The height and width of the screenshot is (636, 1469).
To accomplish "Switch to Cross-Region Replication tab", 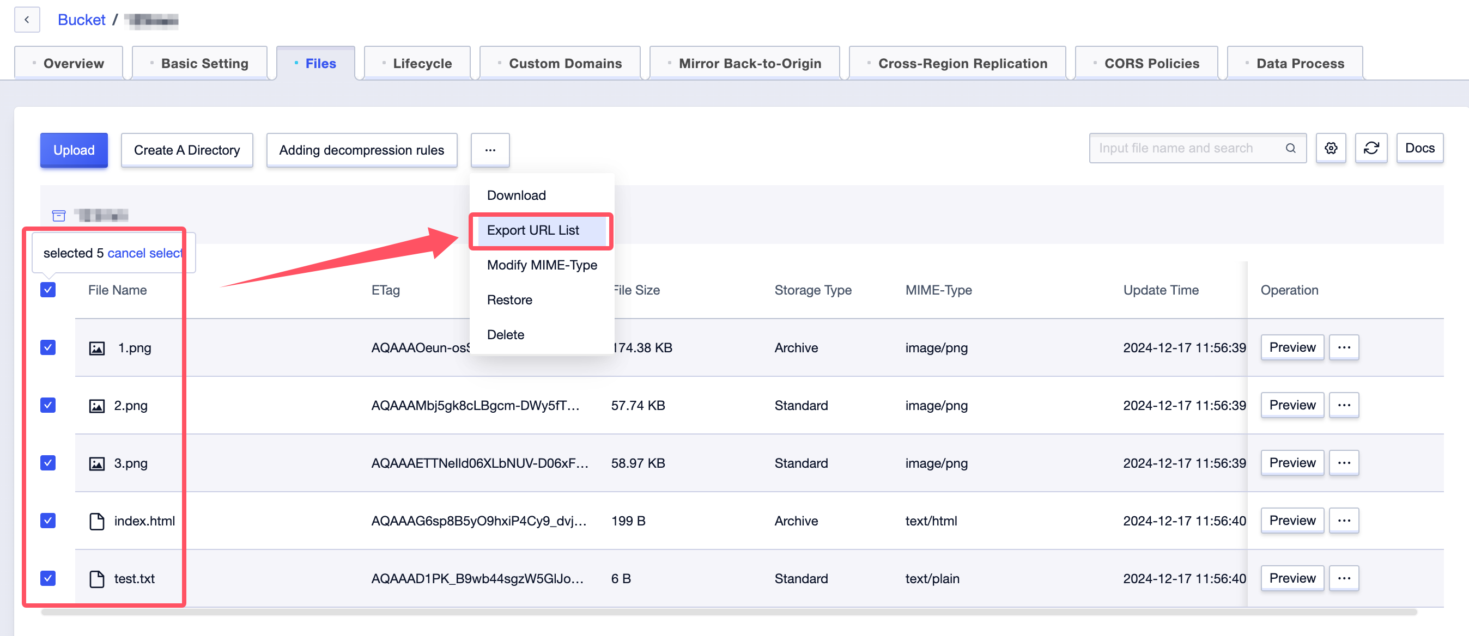I will pyautogui.click(x=957, y=63).
